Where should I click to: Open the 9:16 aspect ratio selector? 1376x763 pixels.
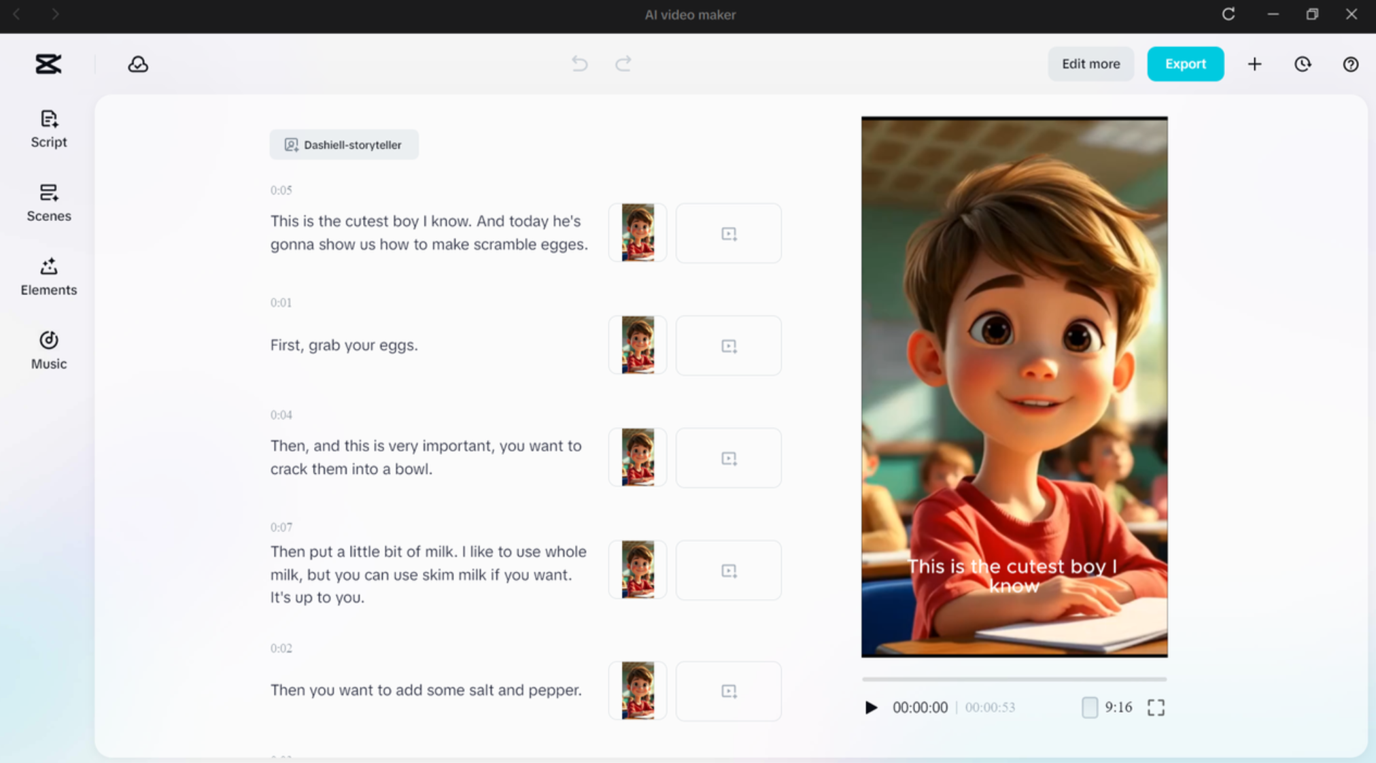tap(1107, 707)
